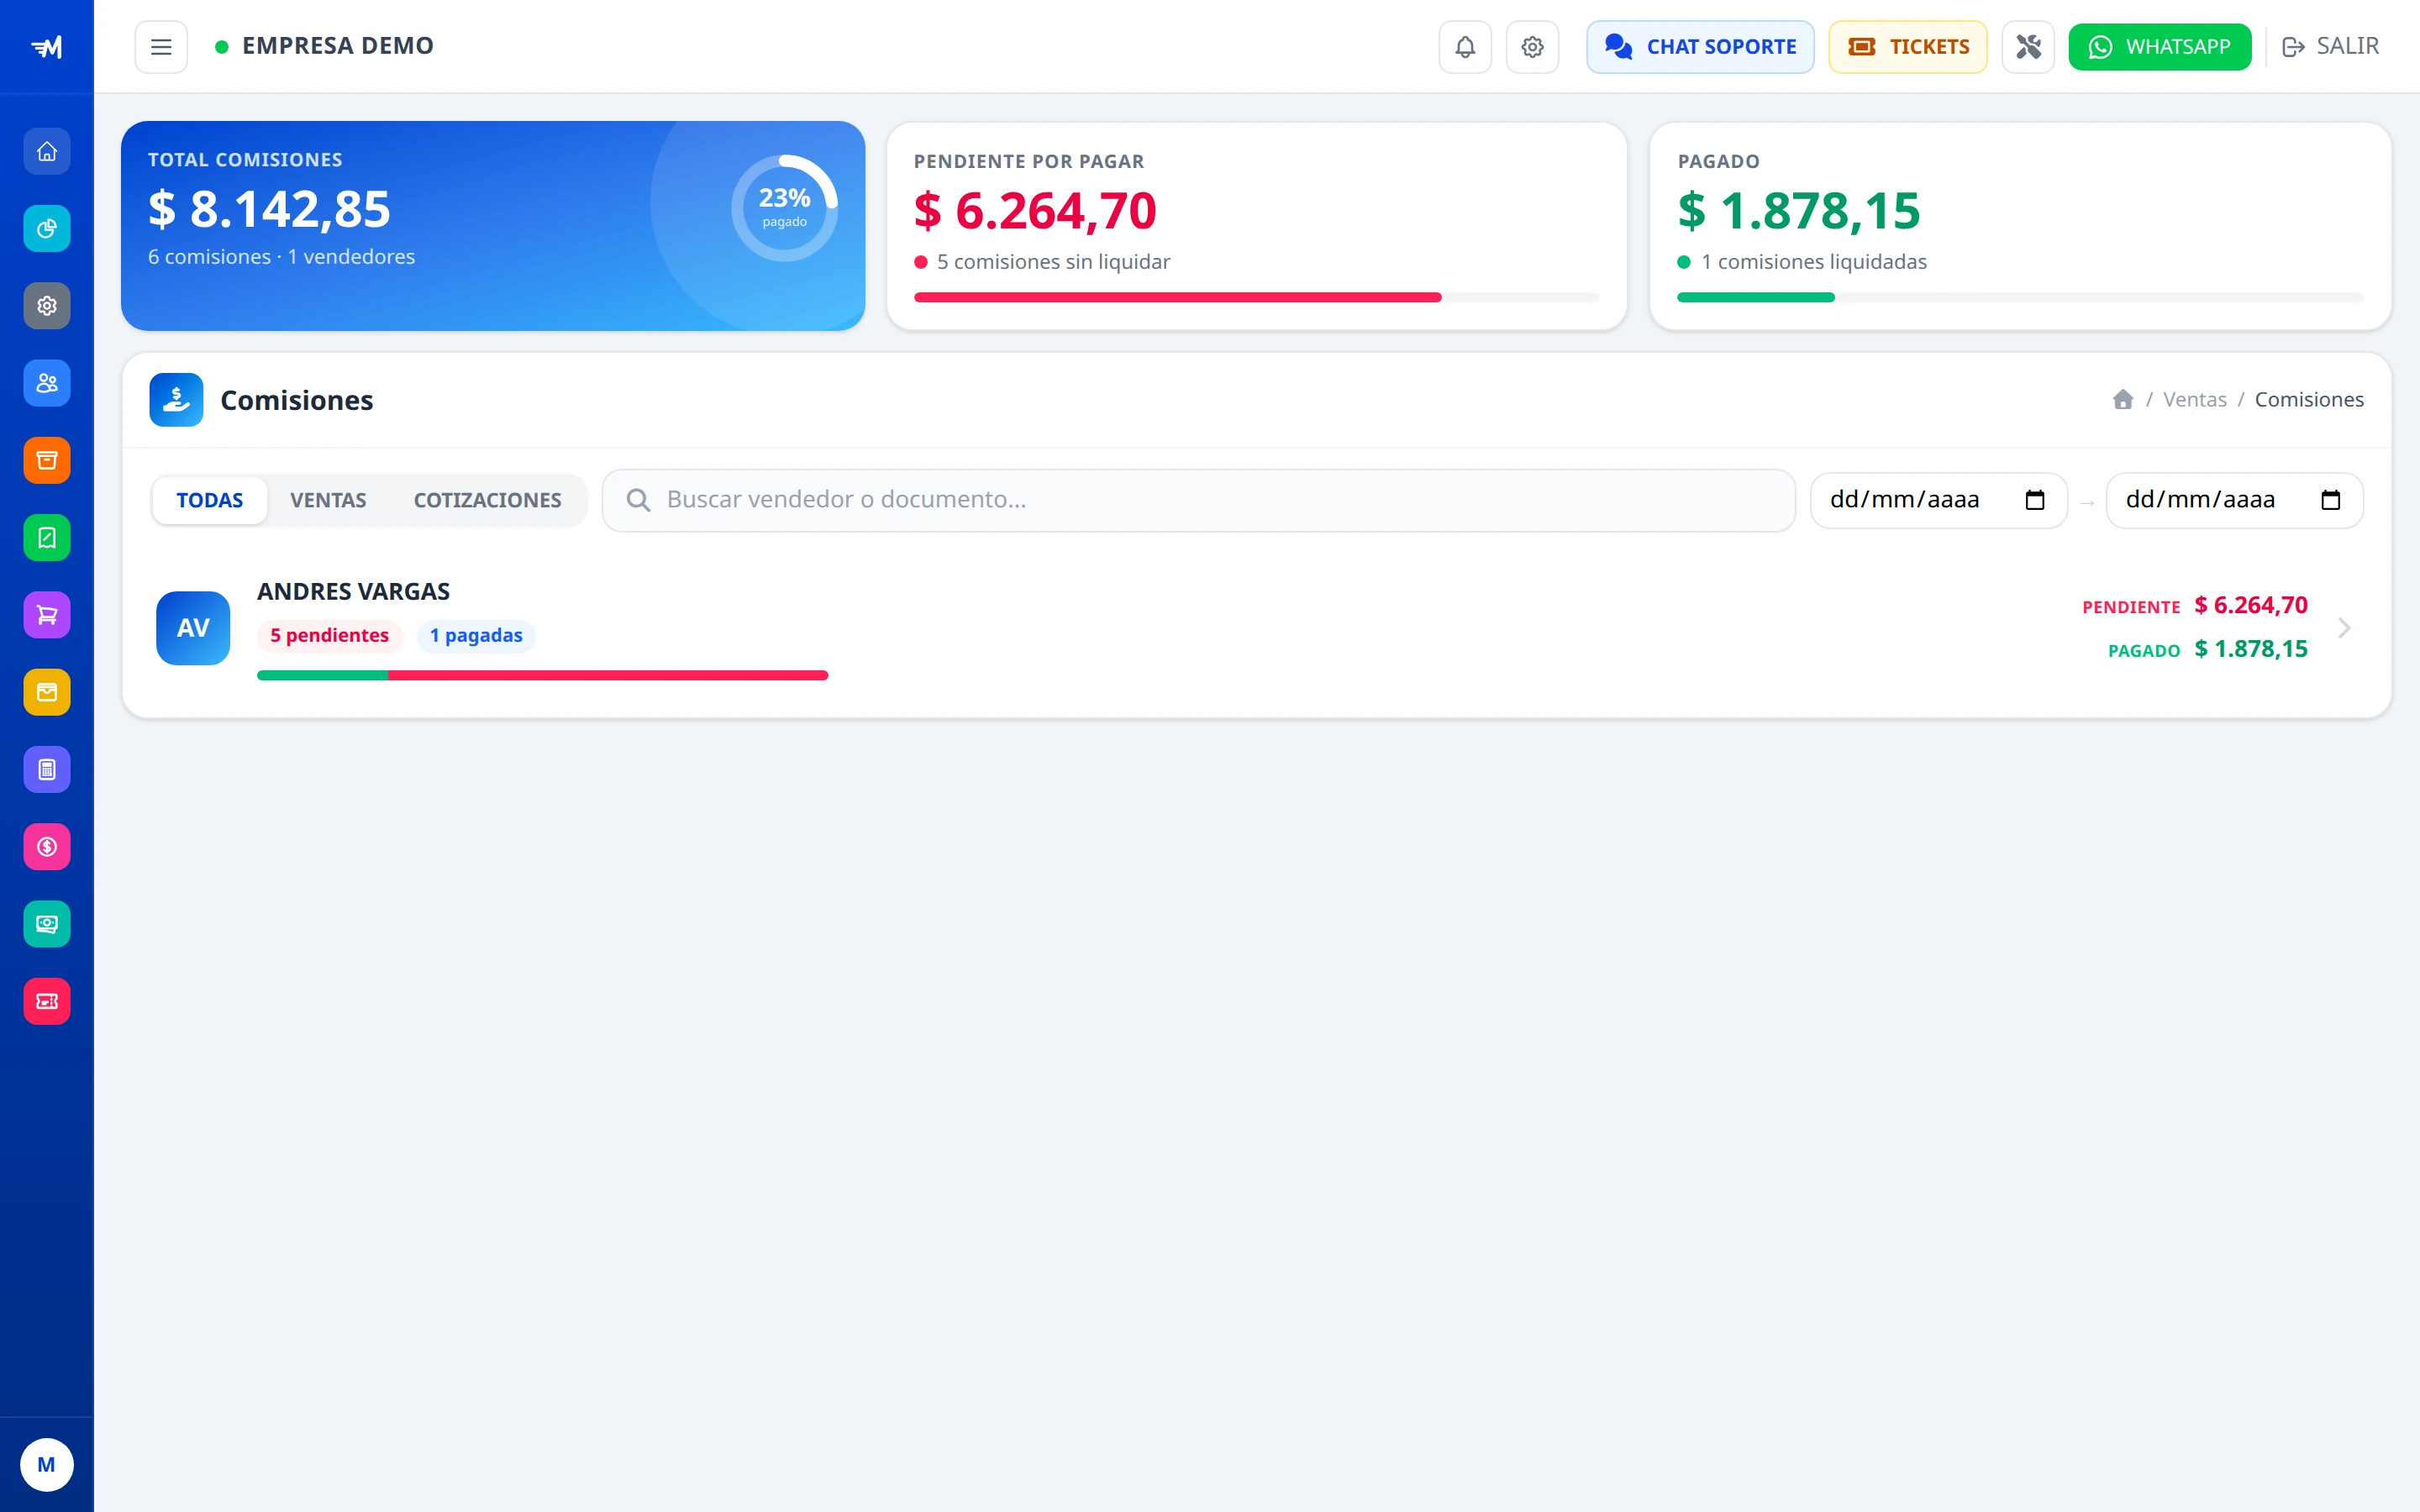
Task: Open the notifications bell
Action: 1465,47
